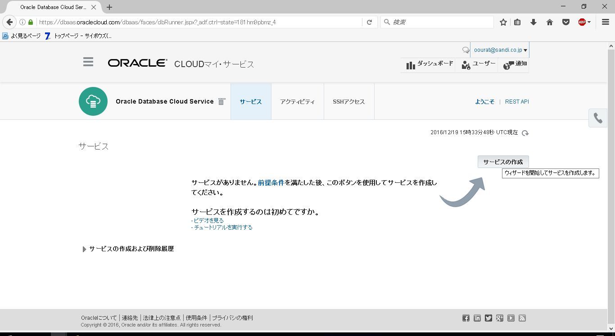The height and width of the screenshot is (336, 615).
Task: Show site information from the info icon
Action: [22, 22]
